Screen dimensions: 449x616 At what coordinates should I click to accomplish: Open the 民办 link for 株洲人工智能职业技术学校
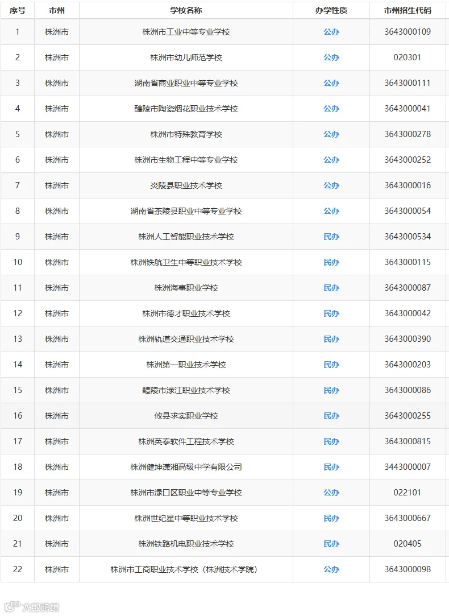tap(331, 237)
